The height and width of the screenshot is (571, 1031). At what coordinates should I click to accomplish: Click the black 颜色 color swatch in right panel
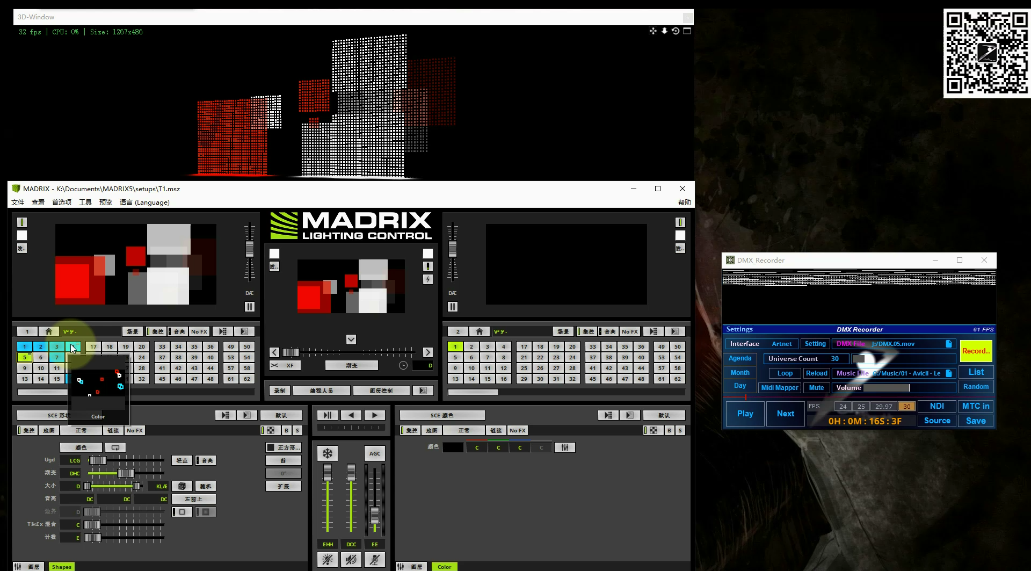453,447
